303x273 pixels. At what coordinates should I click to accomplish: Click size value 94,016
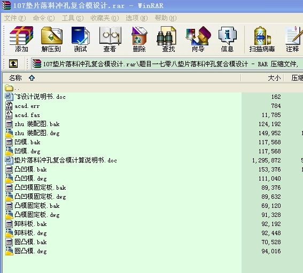click(271, 251)
